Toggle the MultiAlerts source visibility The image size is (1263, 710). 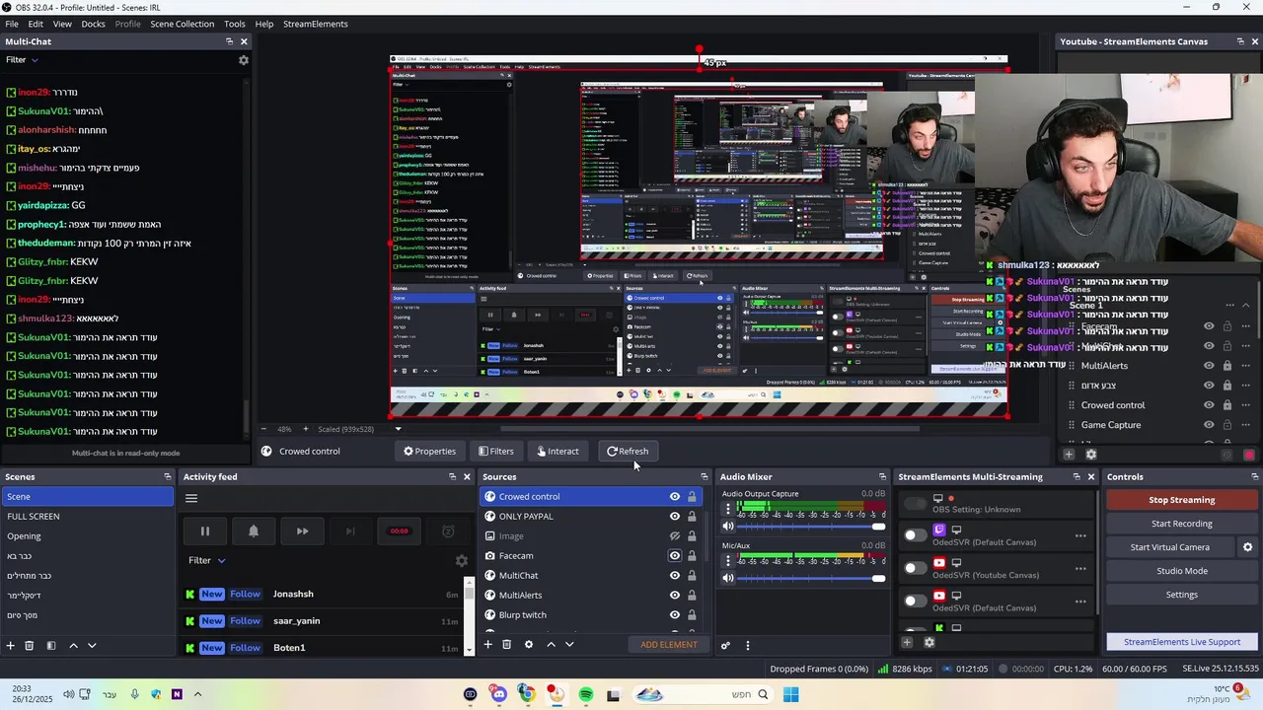click(675, 596)
